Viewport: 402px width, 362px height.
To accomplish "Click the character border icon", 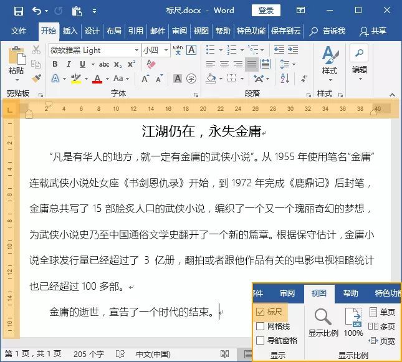I will click(x=191, y=50).
